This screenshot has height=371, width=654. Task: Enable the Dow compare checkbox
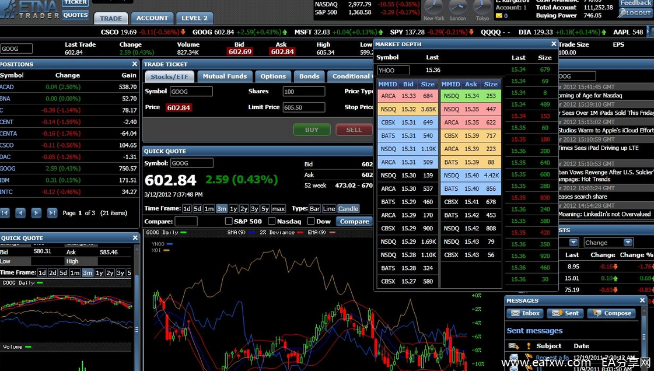(311, 221)
